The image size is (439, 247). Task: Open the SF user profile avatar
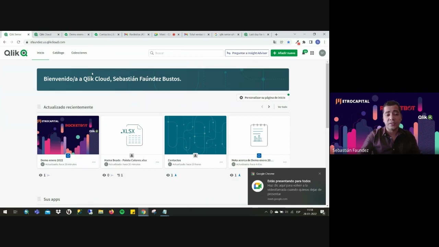pos(322,53)
